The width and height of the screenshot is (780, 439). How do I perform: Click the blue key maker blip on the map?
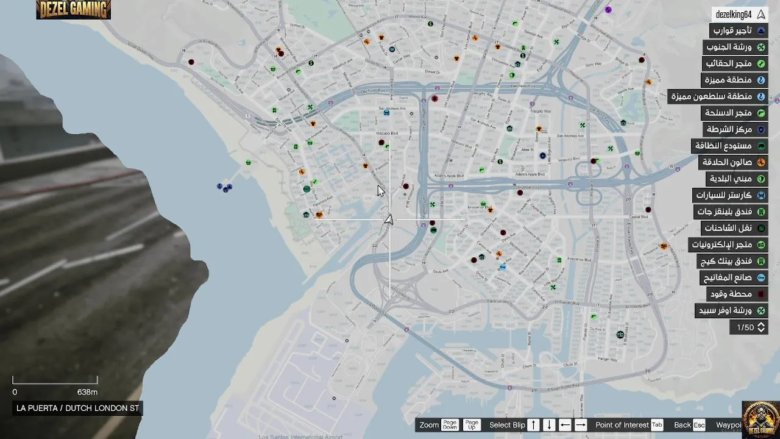(x=503, y=267)
